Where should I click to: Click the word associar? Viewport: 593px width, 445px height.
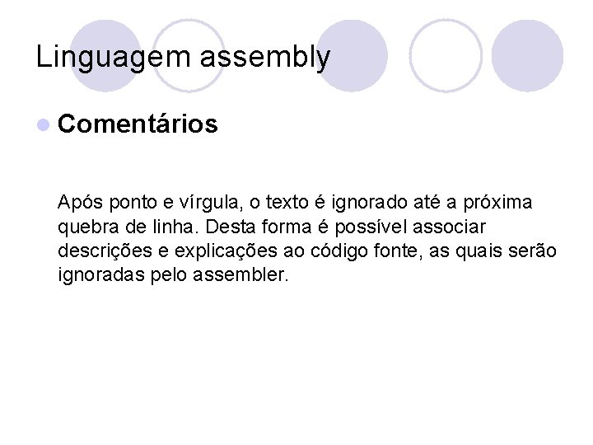click(450, 227)
